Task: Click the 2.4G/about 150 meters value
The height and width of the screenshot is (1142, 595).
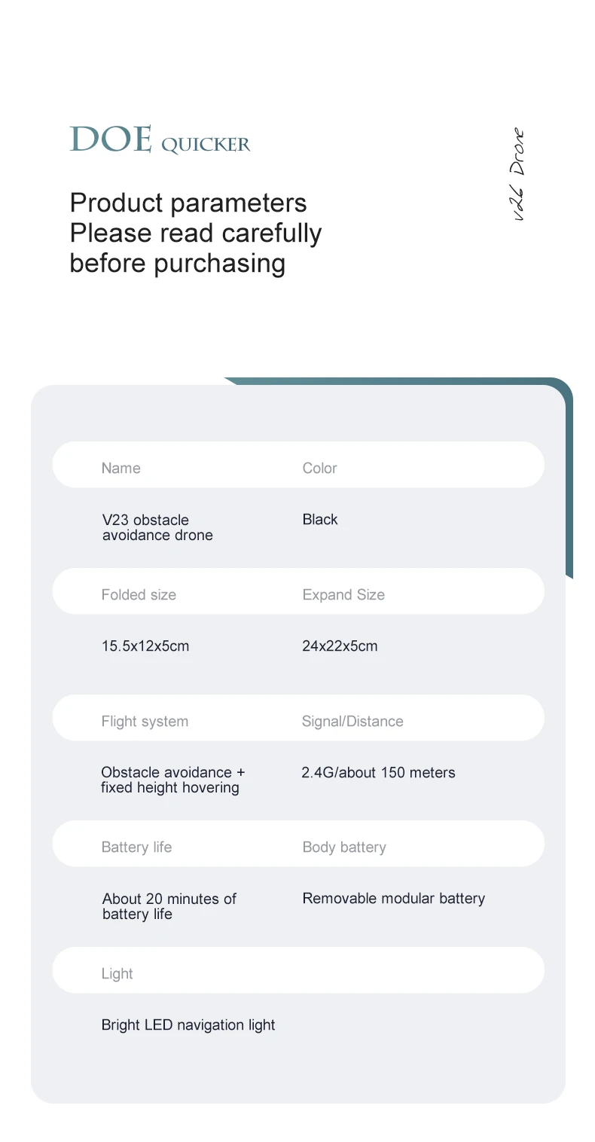Action: click(378, 772)
